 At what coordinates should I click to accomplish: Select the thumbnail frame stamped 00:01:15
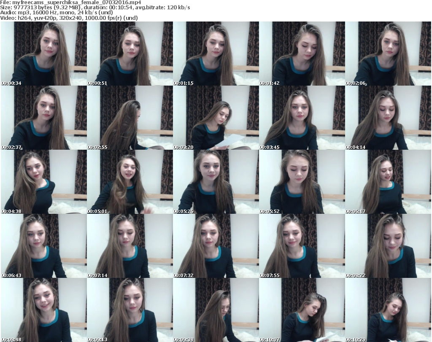click(x=216, y=54)
